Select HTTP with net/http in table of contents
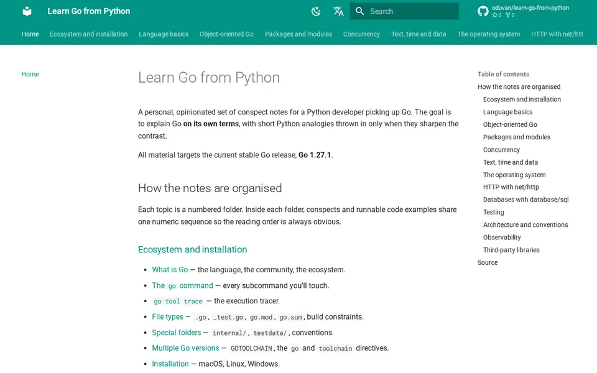597x373 pixels. coord(511,187)
